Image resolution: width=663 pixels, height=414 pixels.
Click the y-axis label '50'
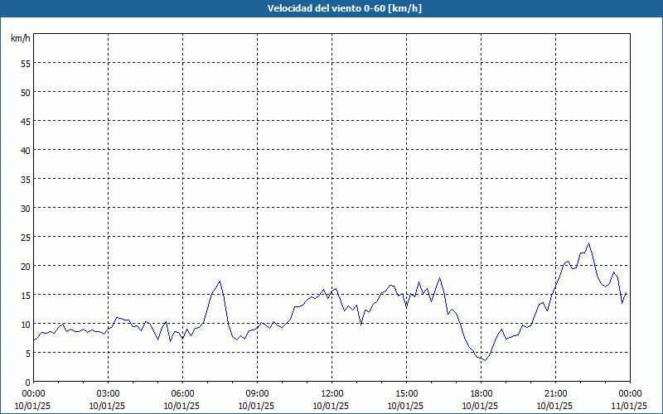26,92
